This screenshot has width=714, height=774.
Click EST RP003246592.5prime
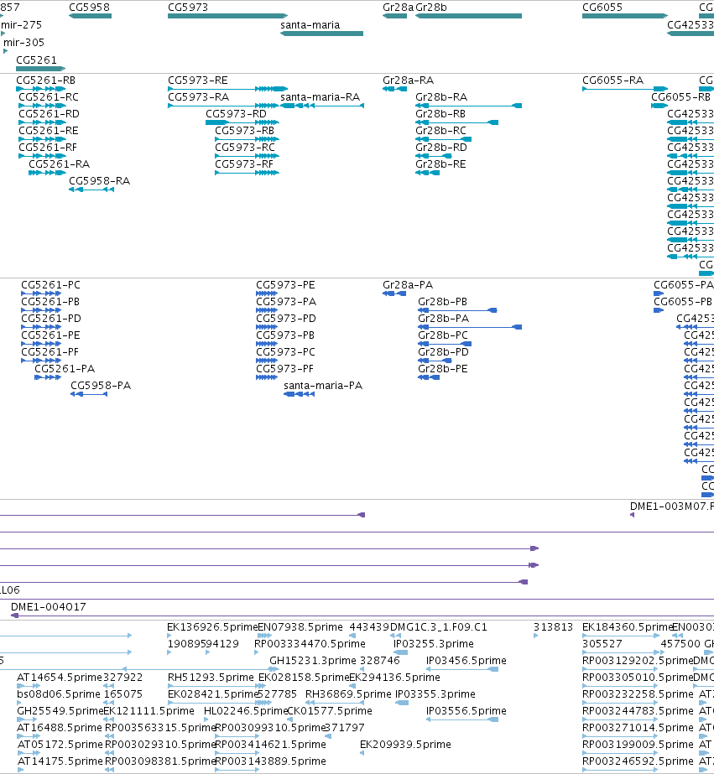point(638,761)
